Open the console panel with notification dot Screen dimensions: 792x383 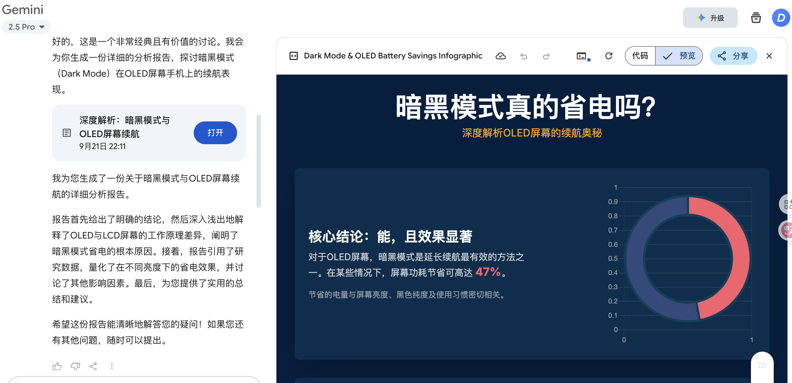click(x=582, y=56)
